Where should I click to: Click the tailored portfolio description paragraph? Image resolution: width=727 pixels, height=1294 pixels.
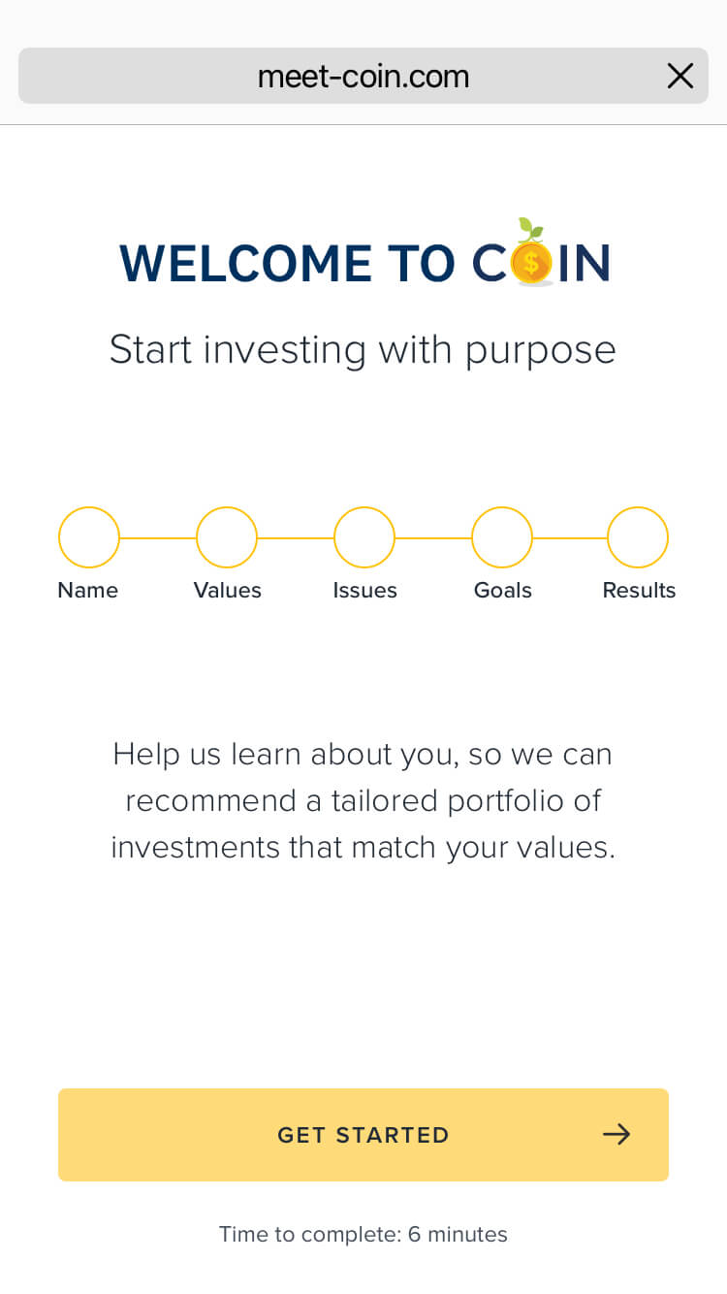point(363,801)
